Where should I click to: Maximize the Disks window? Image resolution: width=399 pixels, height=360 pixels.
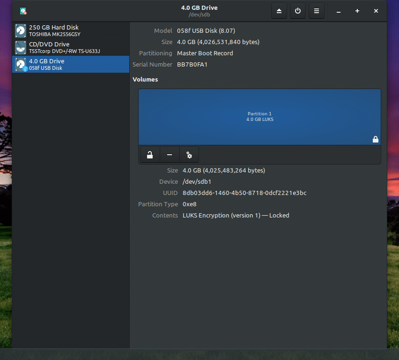357,11
